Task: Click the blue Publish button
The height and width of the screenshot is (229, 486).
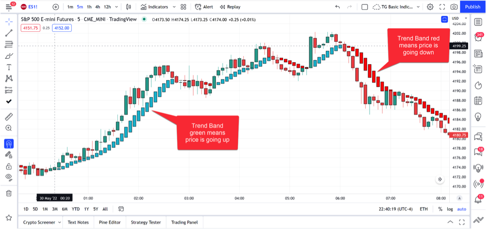Action: [472, 7]
